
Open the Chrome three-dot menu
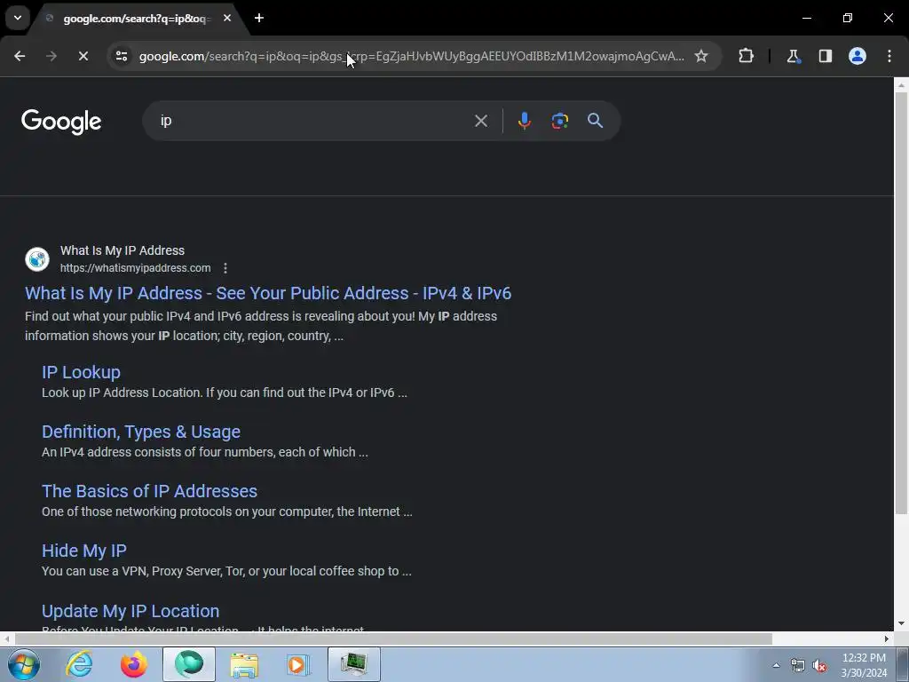[x=889, y=56]
